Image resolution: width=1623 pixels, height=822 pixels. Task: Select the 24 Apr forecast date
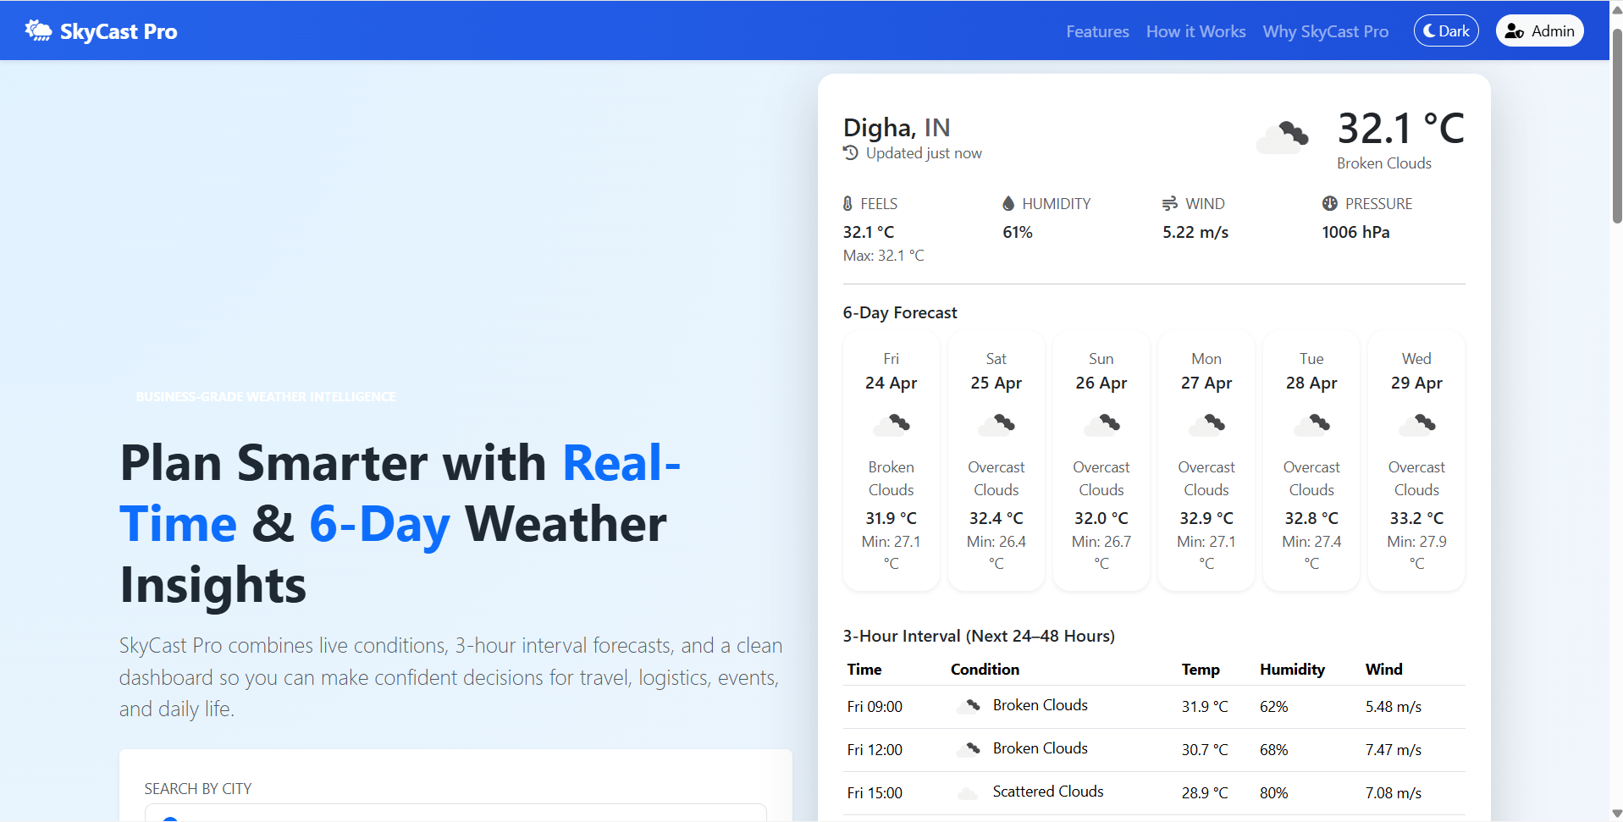point(892,383)
